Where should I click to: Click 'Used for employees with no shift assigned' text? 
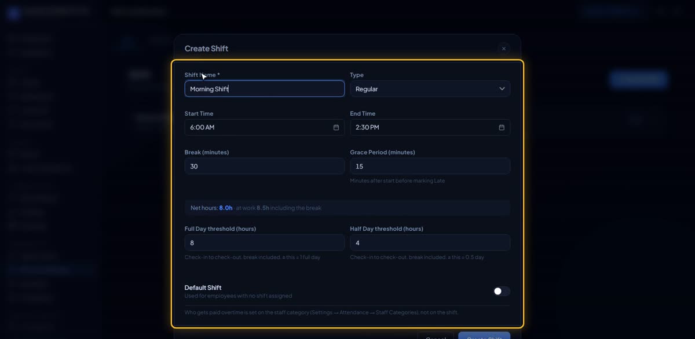pyautogui.click(x=238, y=296)
